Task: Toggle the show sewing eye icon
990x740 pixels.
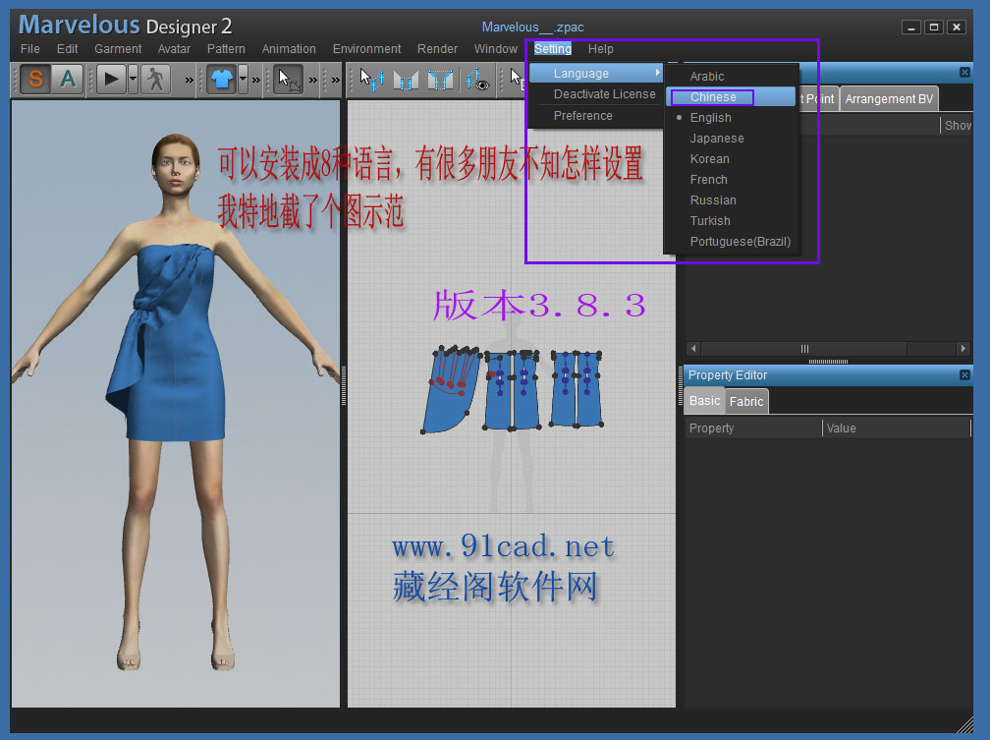Action: click(478, 80)
